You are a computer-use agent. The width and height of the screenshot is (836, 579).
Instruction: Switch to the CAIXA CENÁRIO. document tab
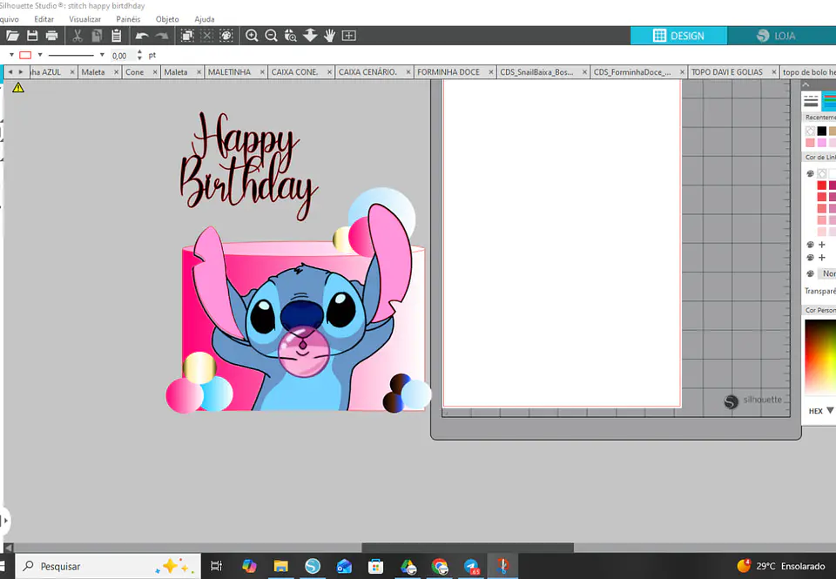click(367, 72)
